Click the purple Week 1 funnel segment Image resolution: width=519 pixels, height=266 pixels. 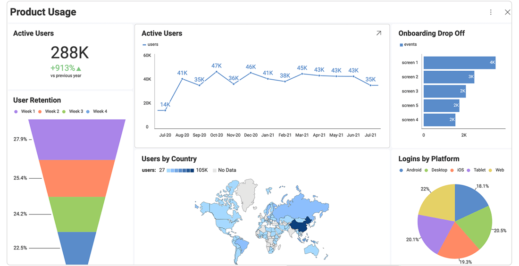77,140
